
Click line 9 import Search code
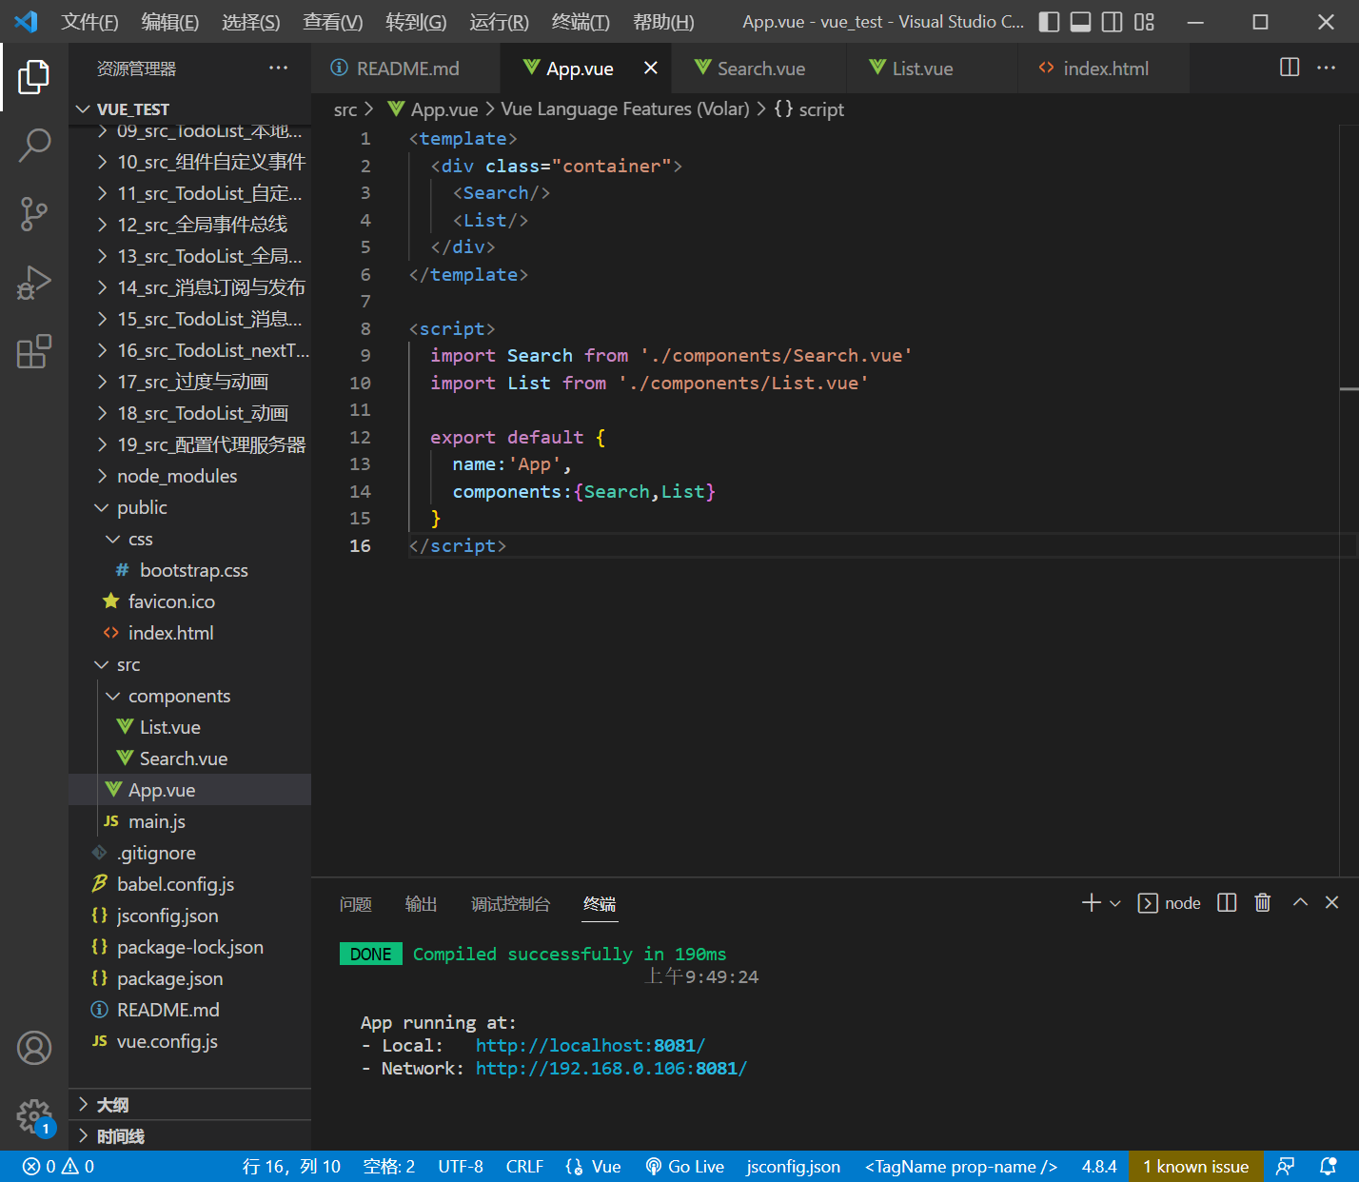pyautogui.click(x=671, y=355)
